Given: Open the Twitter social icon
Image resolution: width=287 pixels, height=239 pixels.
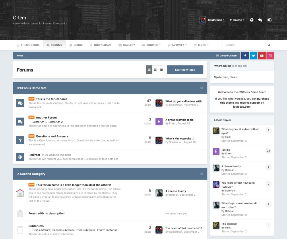Looking at the screenshot, I should point(253,56).
